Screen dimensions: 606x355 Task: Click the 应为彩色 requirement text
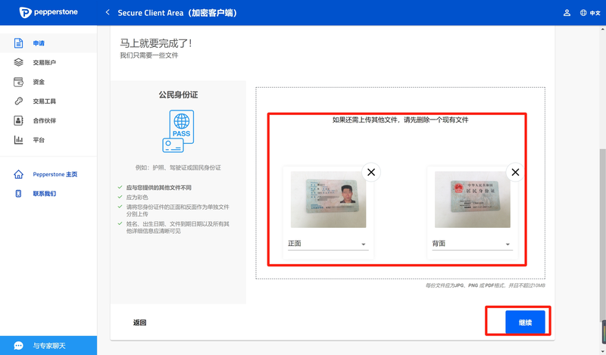pos(137,197)
